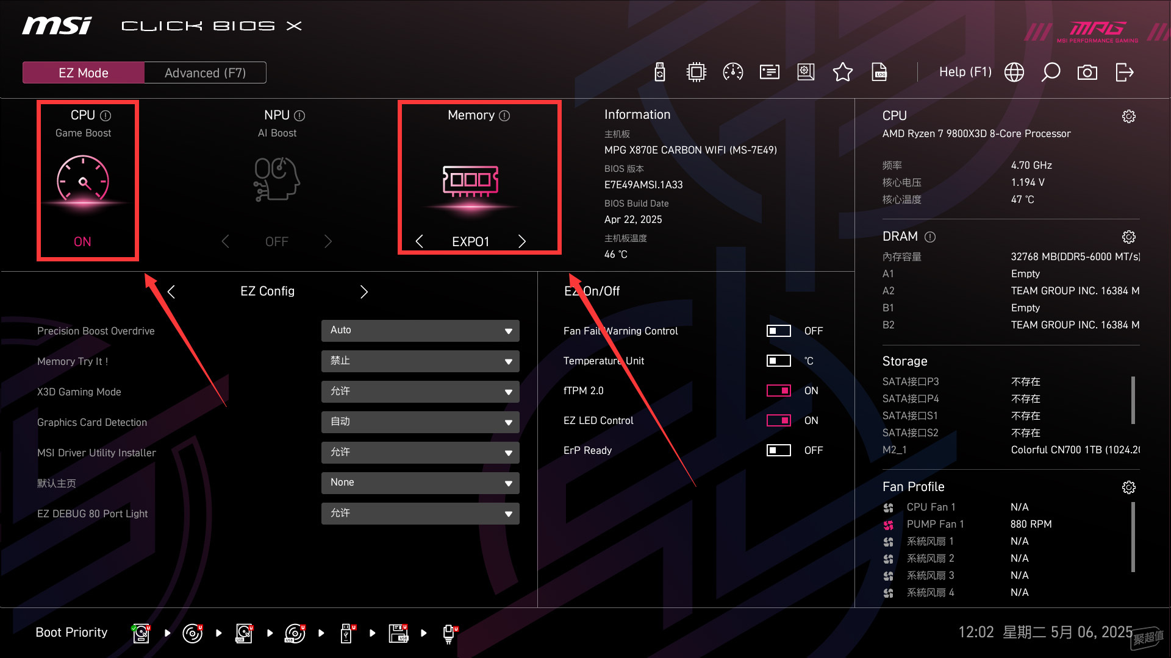The image size is (1171, 658).
Task: Go to next Memory EXPO profile
Action: point(521,241)
